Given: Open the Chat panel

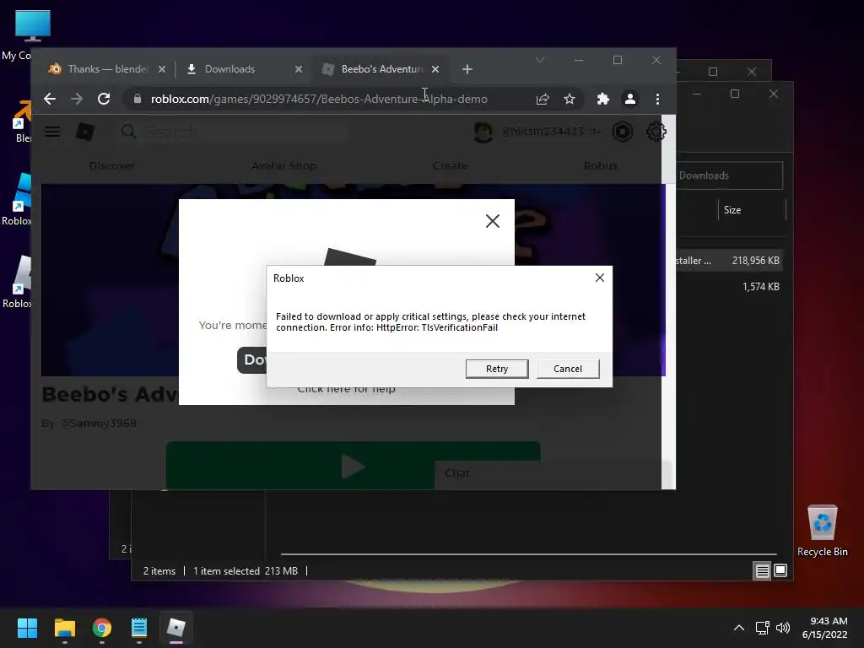Looking at the screenshot, I should [552, 474].
